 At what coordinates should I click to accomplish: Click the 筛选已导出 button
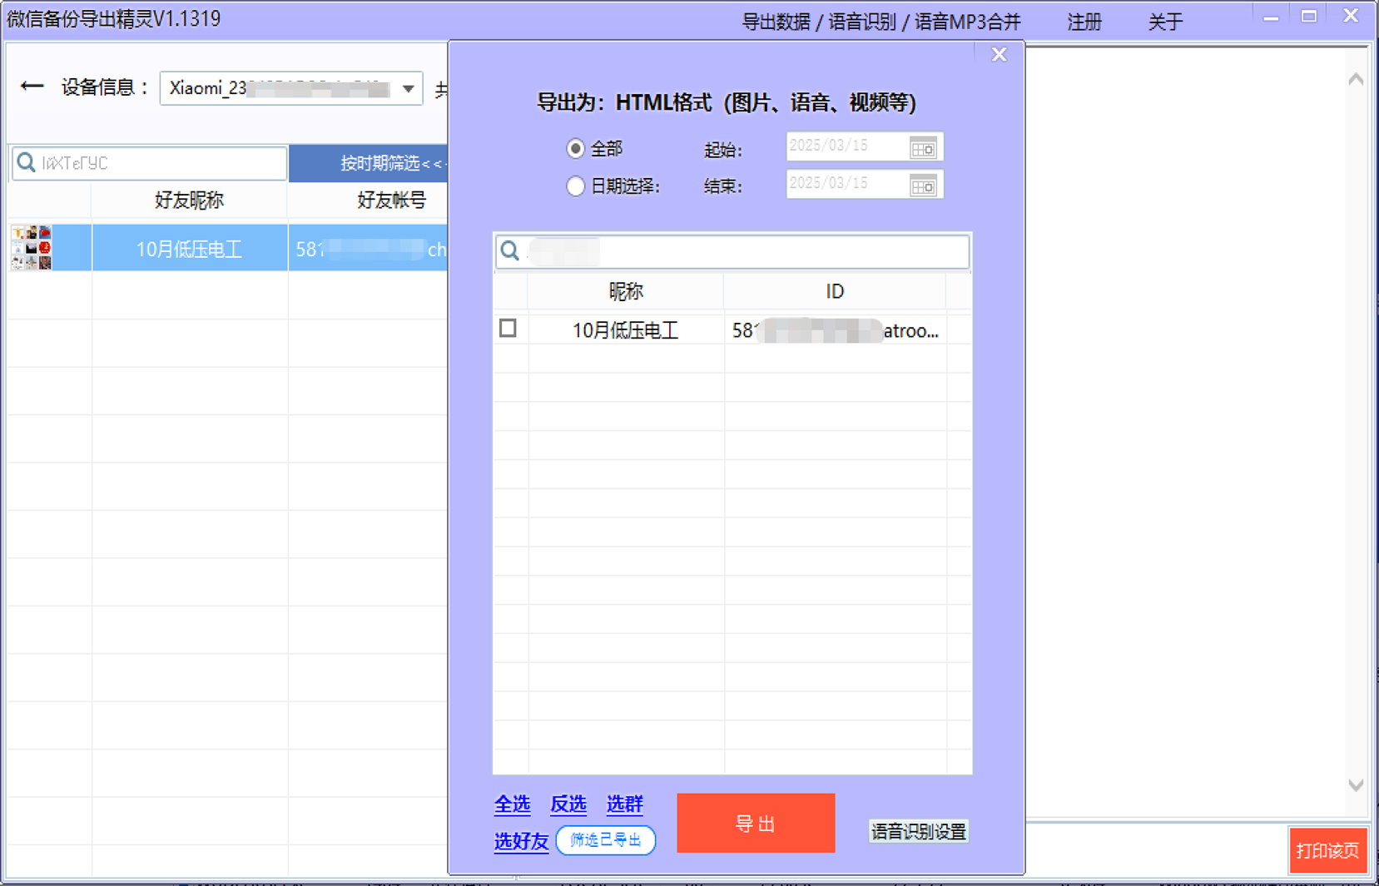pyautogui.click(x=606, y=840)
